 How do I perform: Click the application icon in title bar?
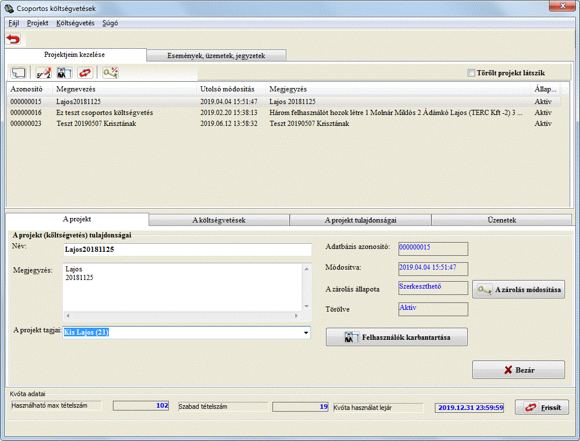(x=9, y=8)
